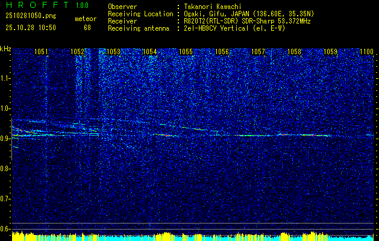
Task: Click the HROFFT 1.0.0 title text
Action: tap(47, 5)
